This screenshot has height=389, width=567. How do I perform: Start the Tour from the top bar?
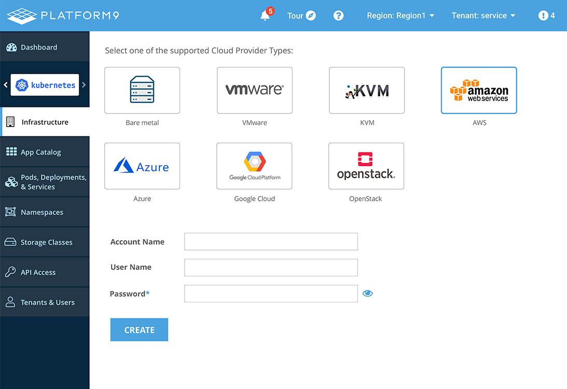click(301, 16)
